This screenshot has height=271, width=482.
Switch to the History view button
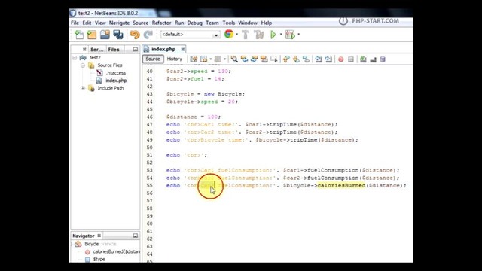pyautogui.click(x=174, y=59)
